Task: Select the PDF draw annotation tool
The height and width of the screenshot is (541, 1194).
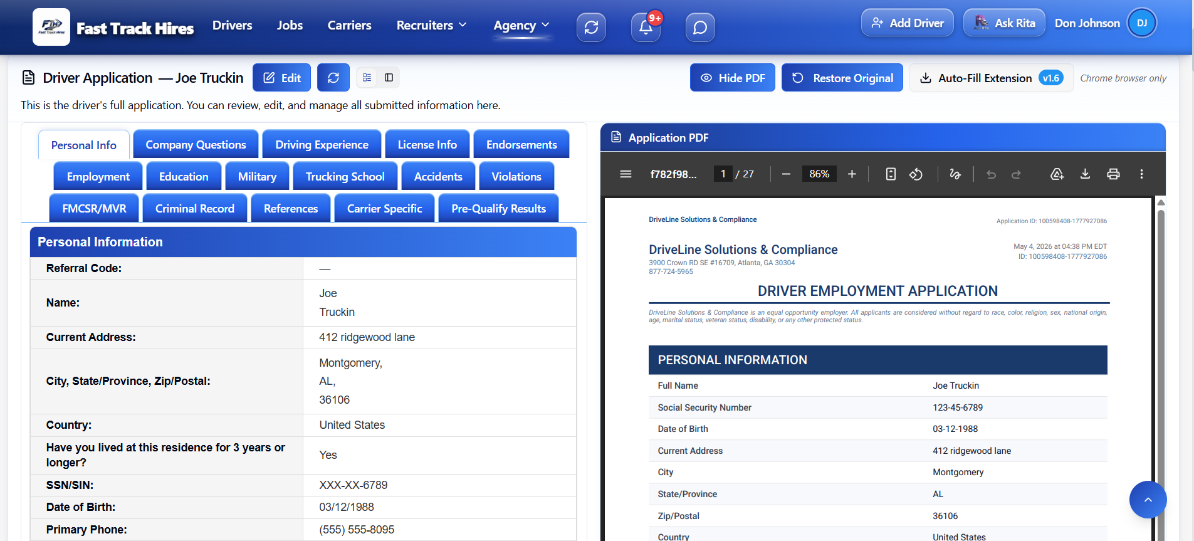Action: click(955, 174)
